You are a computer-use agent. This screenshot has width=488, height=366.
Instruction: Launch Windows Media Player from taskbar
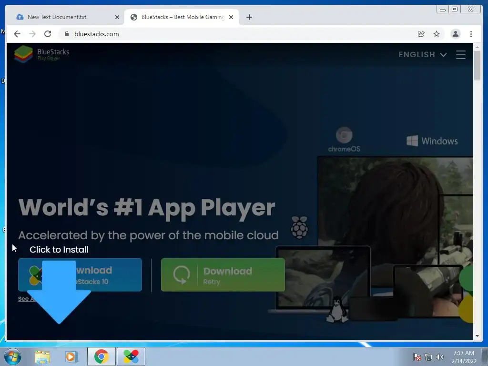pyautogui.click(x=71, y=356)
